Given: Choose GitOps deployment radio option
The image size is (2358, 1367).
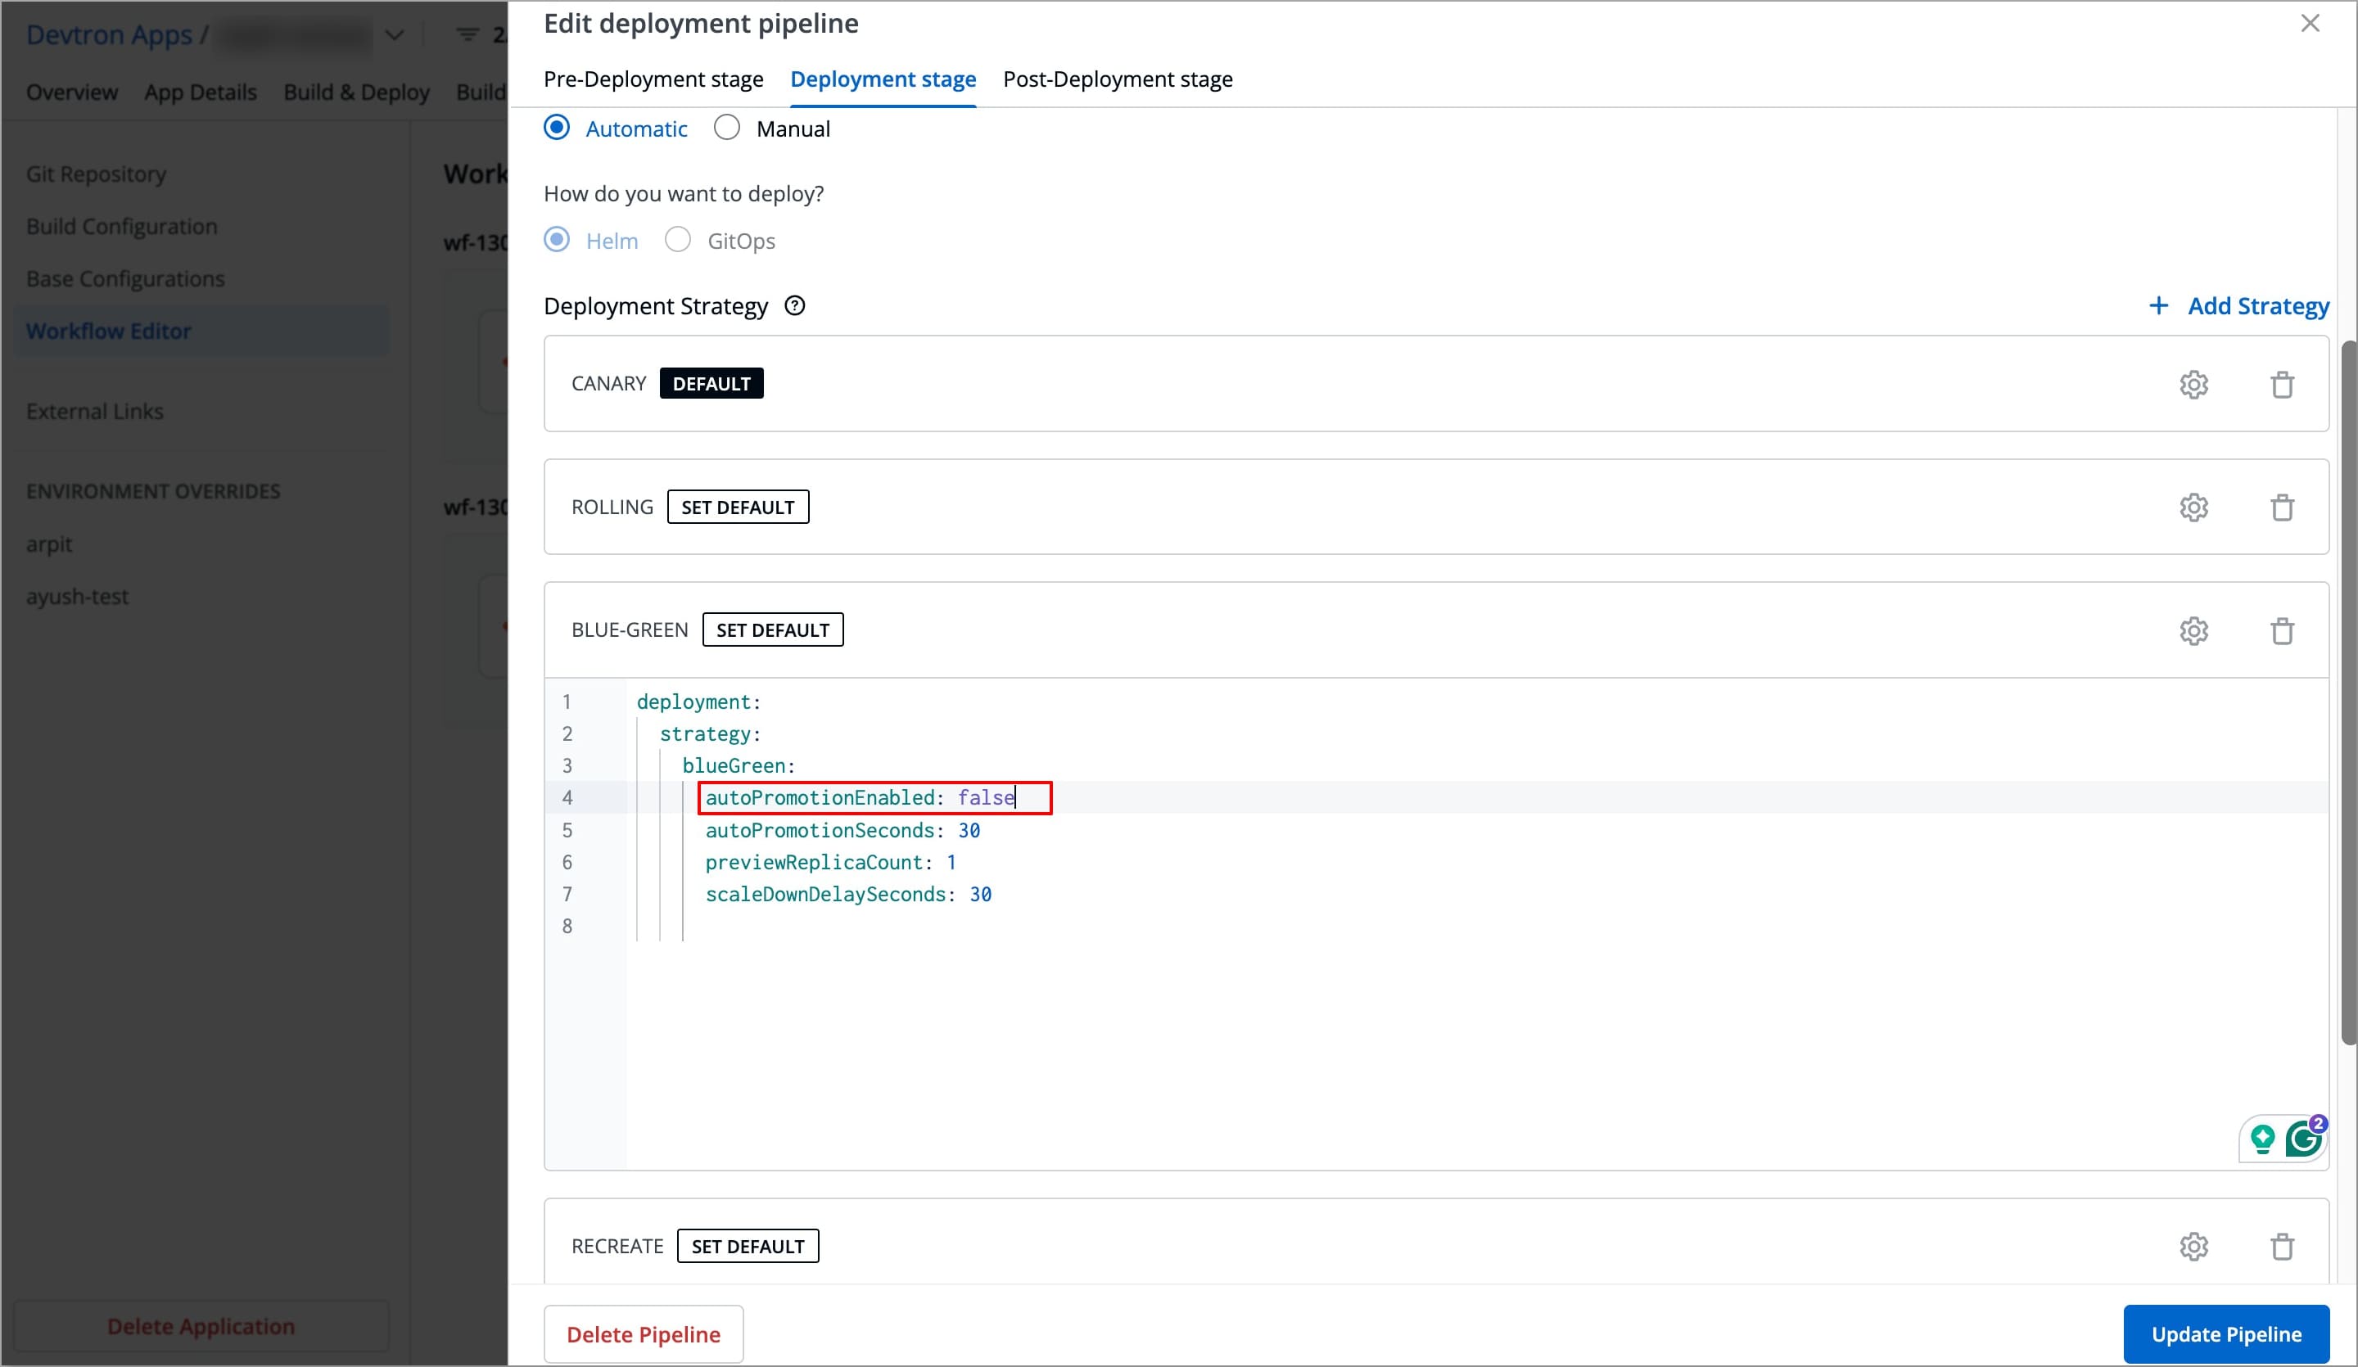Looking at the screenshot, I should coord(677,241).
